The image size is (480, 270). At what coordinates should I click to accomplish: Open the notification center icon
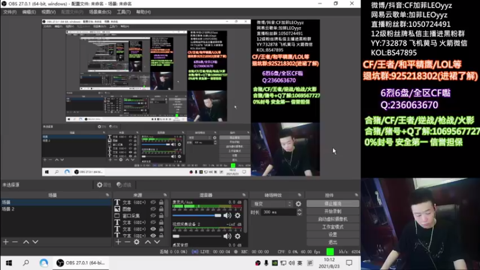(349, 263)
